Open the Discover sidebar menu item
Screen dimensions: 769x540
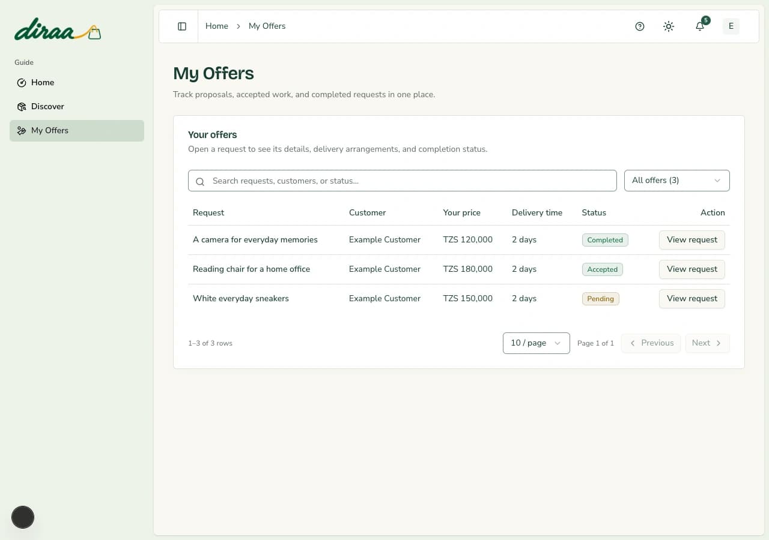coord(77,107)
